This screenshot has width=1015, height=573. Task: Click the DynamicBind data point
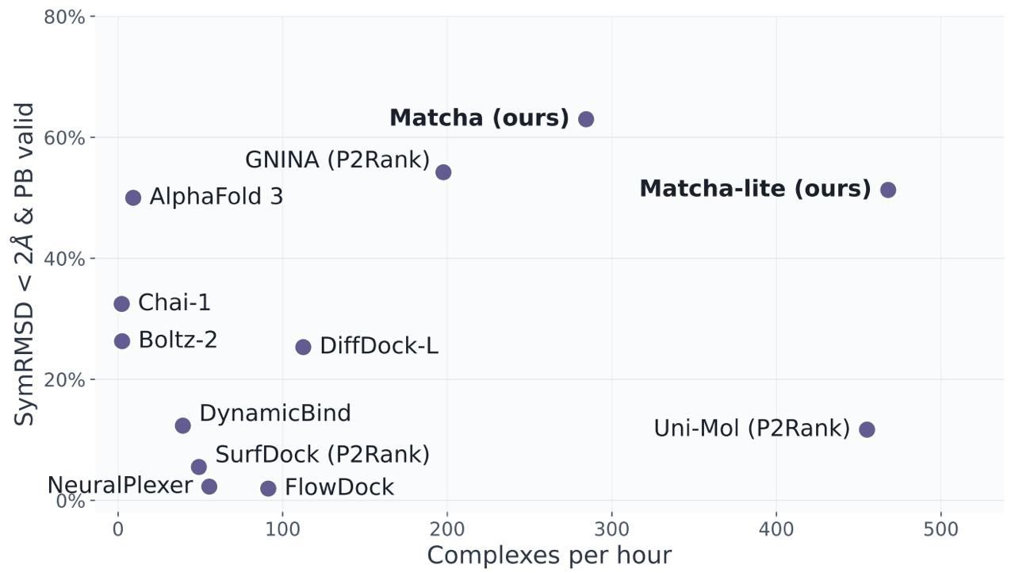click(x=183, y=425)
